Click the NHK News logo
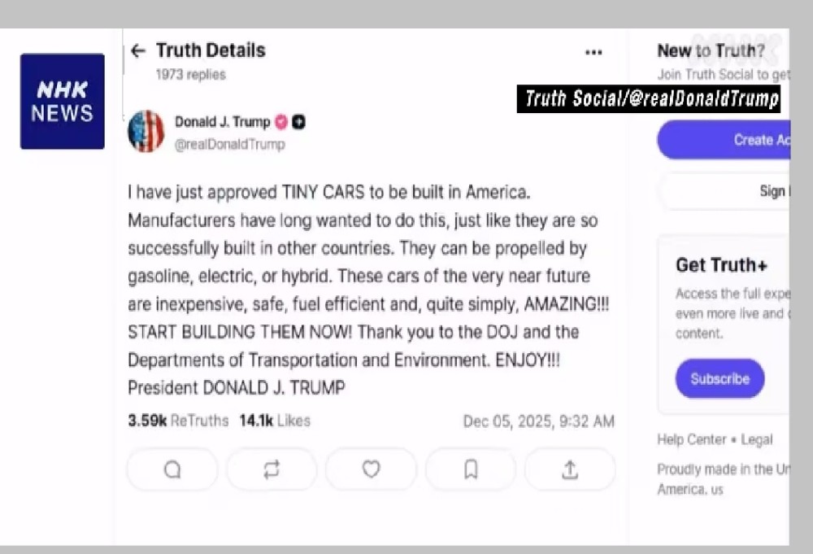This screenshot has height=554, width=813. click(63, 101)
